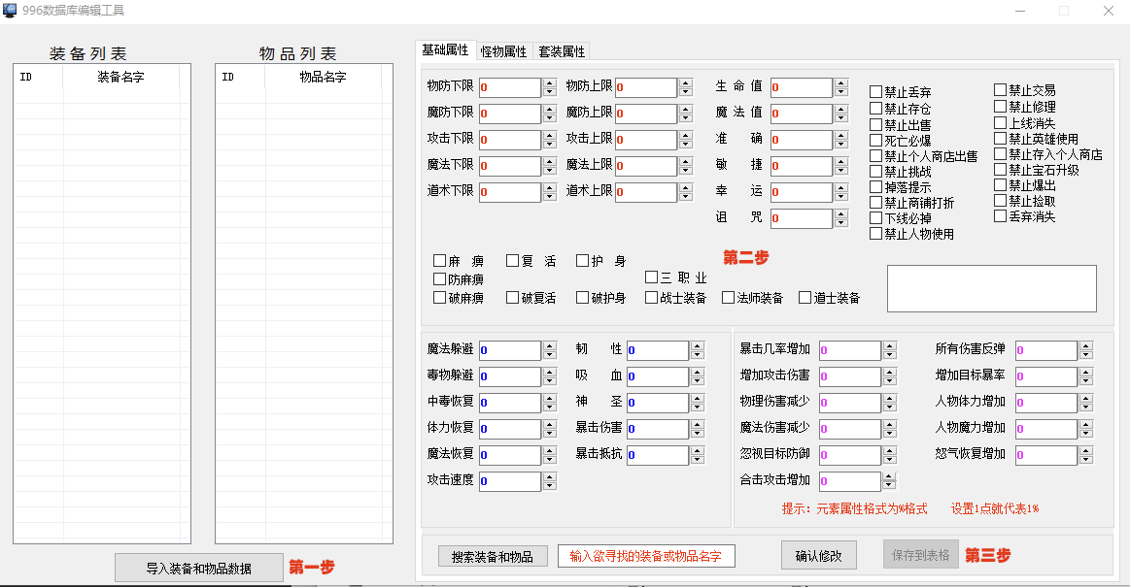Check the 法师装备 checkbox
Viewport: 1130px width, 587px height.
pyautogui.click(x=728, y=297)
